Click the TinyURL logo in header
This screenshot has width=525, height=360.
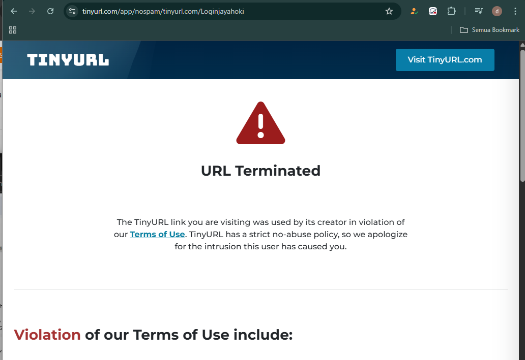point(68,60)
